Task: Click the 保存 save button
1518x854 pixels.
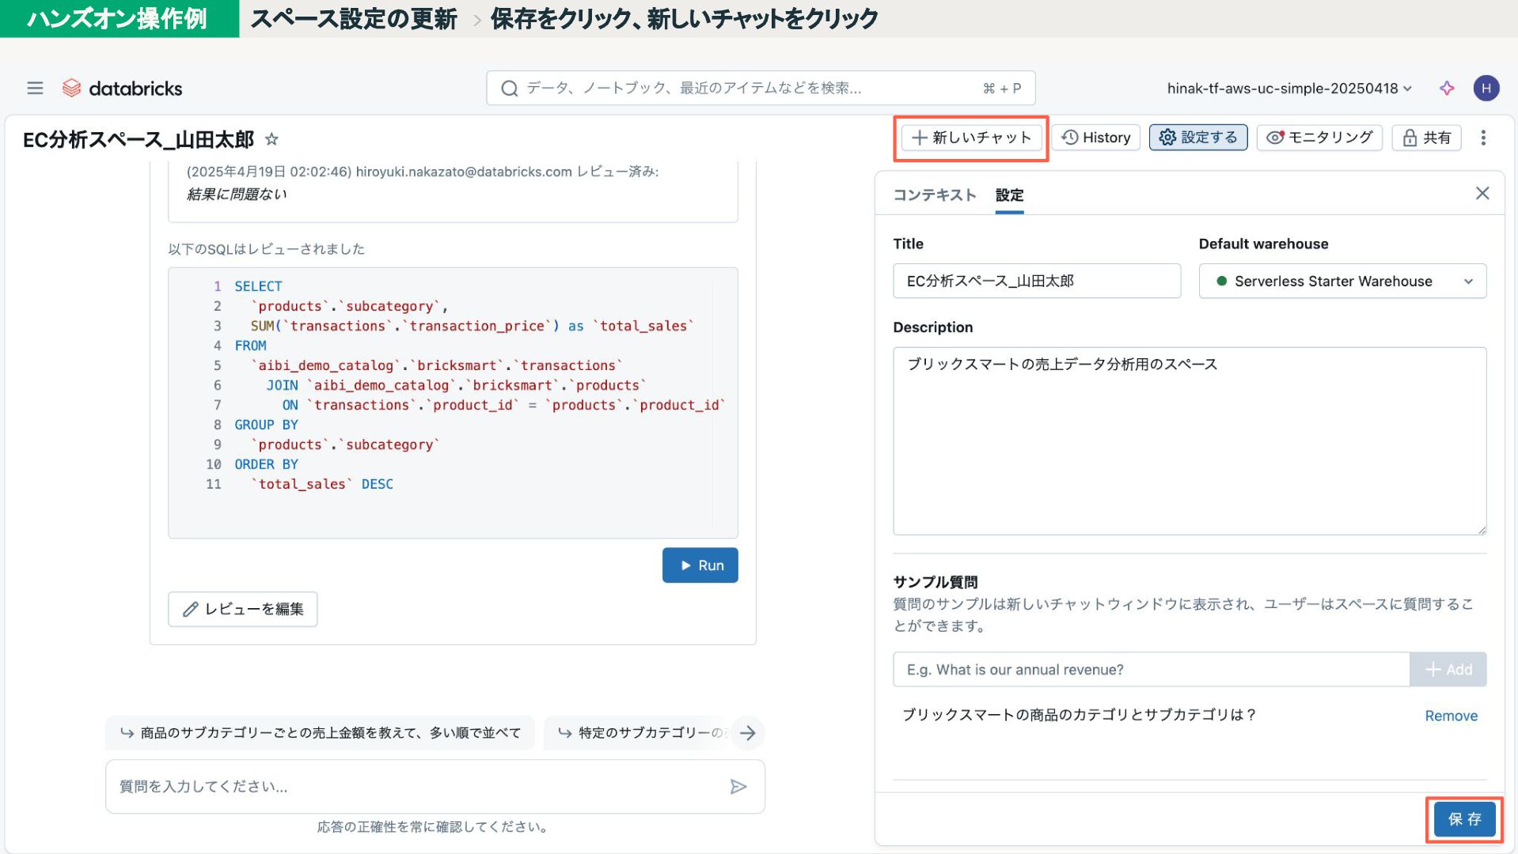Action: coord(1463,819)
